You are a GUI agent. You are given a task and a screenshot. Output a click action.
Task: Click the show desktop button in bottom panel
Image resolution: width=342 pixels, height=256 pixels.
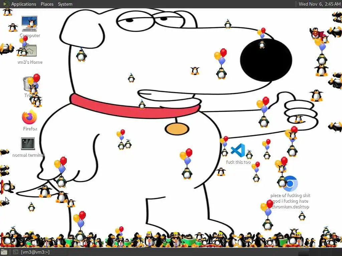tap(4, 252)
